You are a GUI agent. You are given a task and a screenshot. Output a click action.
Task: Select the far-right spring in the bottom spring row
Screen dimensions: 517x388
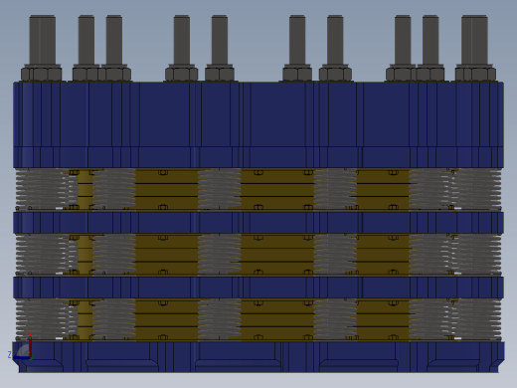(x=476, y=319)
